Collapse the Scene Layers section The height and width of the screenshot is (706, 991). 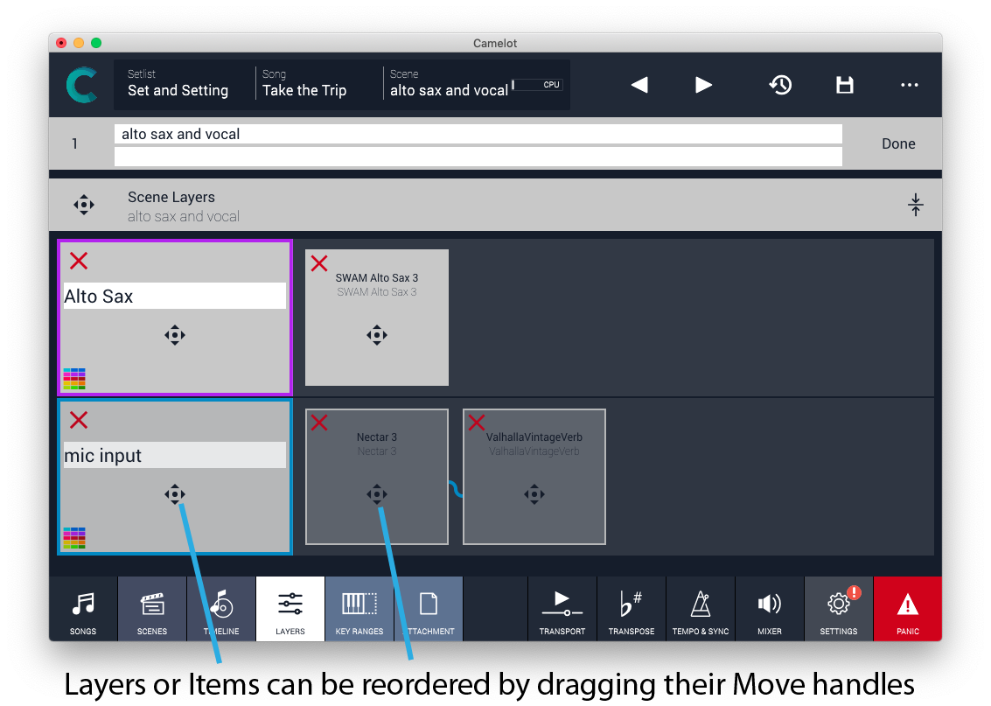click(x=915, y=204)
